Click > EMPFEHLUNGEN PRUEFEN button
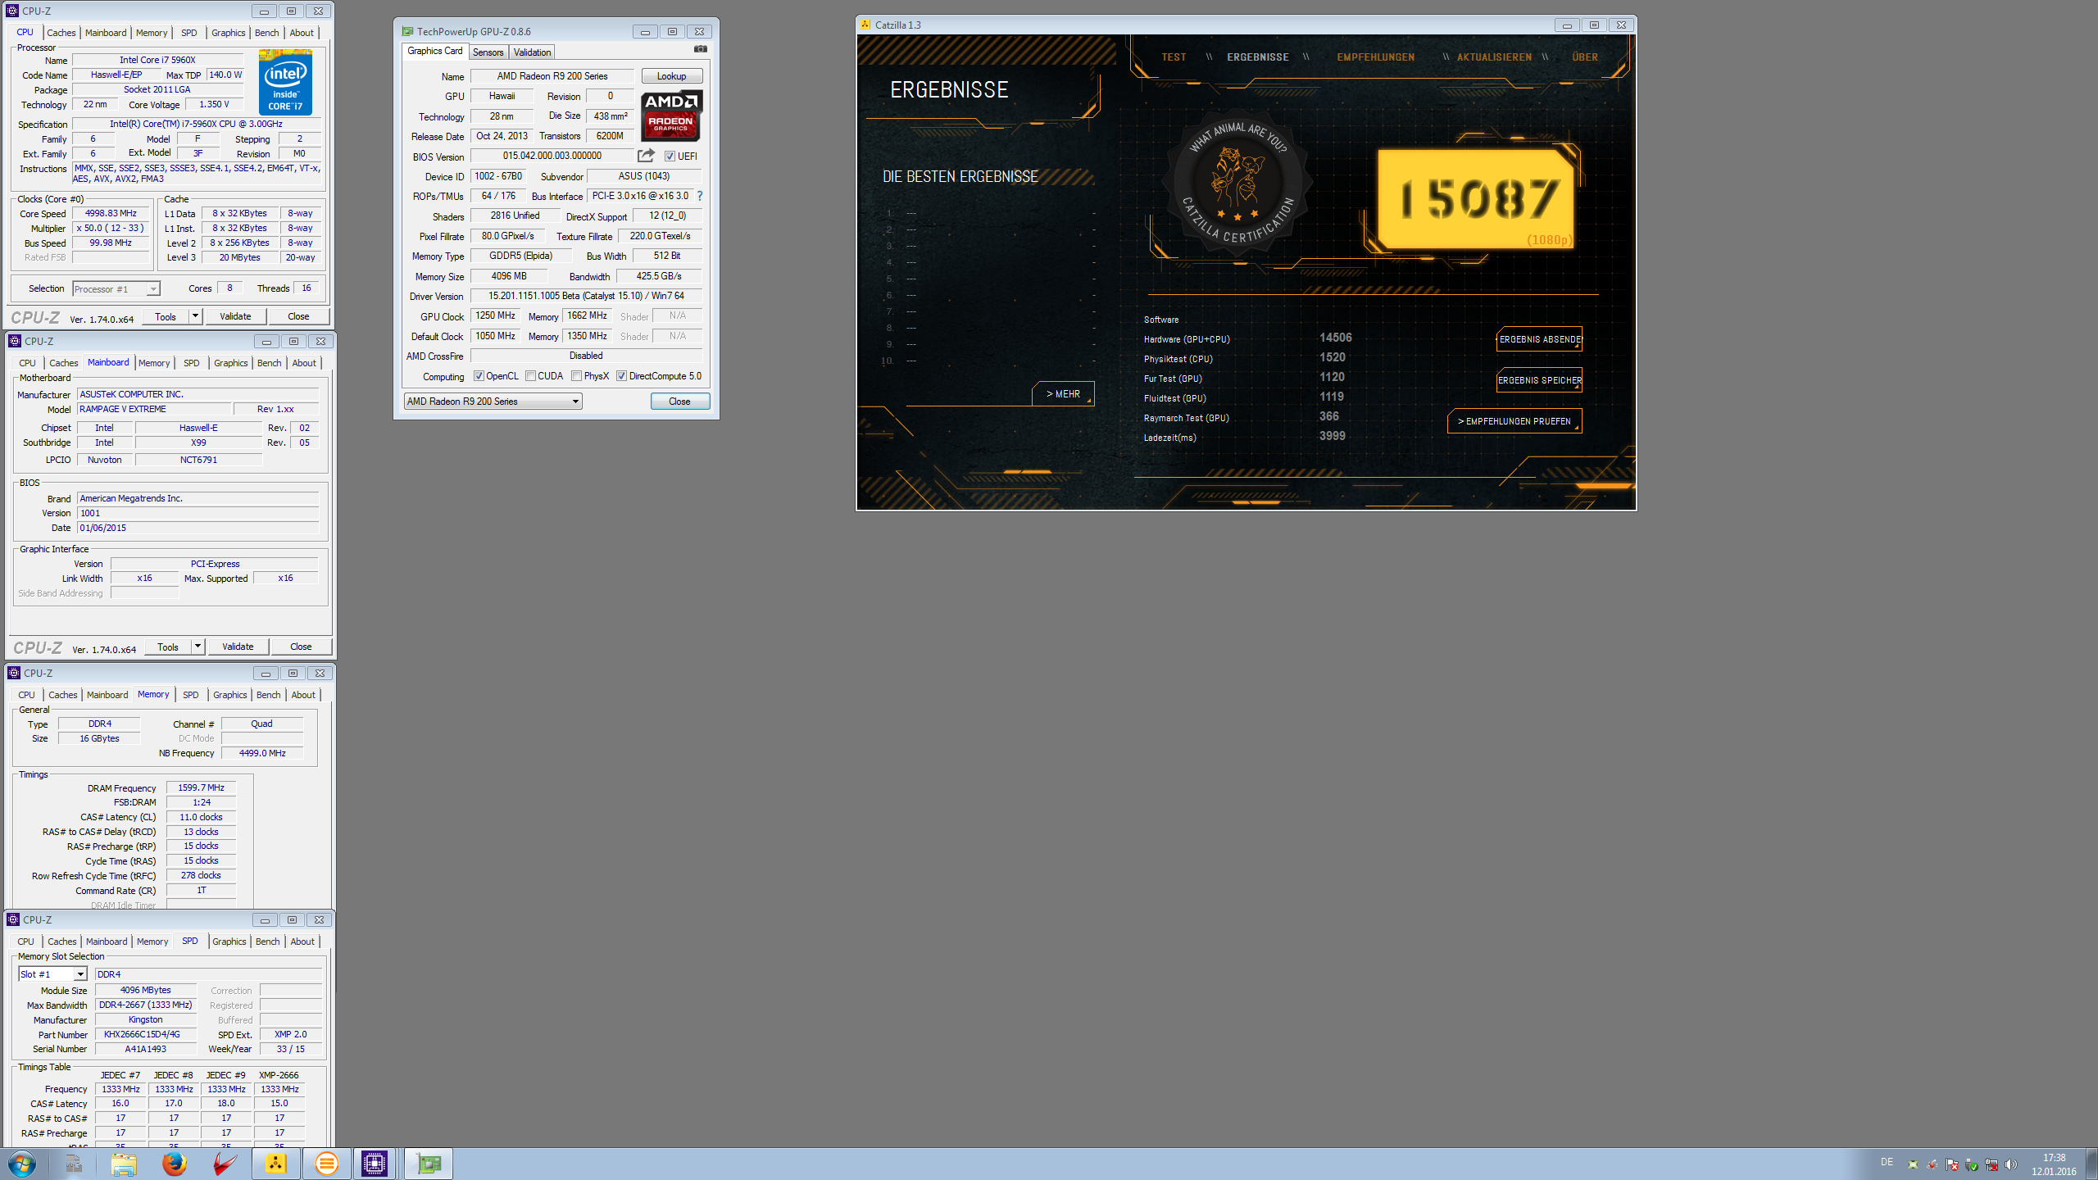Viewport: 2098px width, 1180px height. (x=1514, y=421)
